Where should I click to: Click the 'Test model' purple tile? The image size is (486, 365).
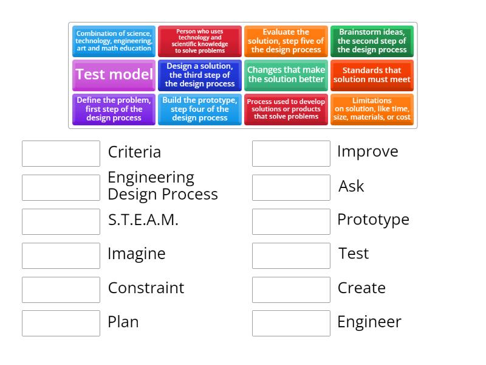click(x=114, y=75)
